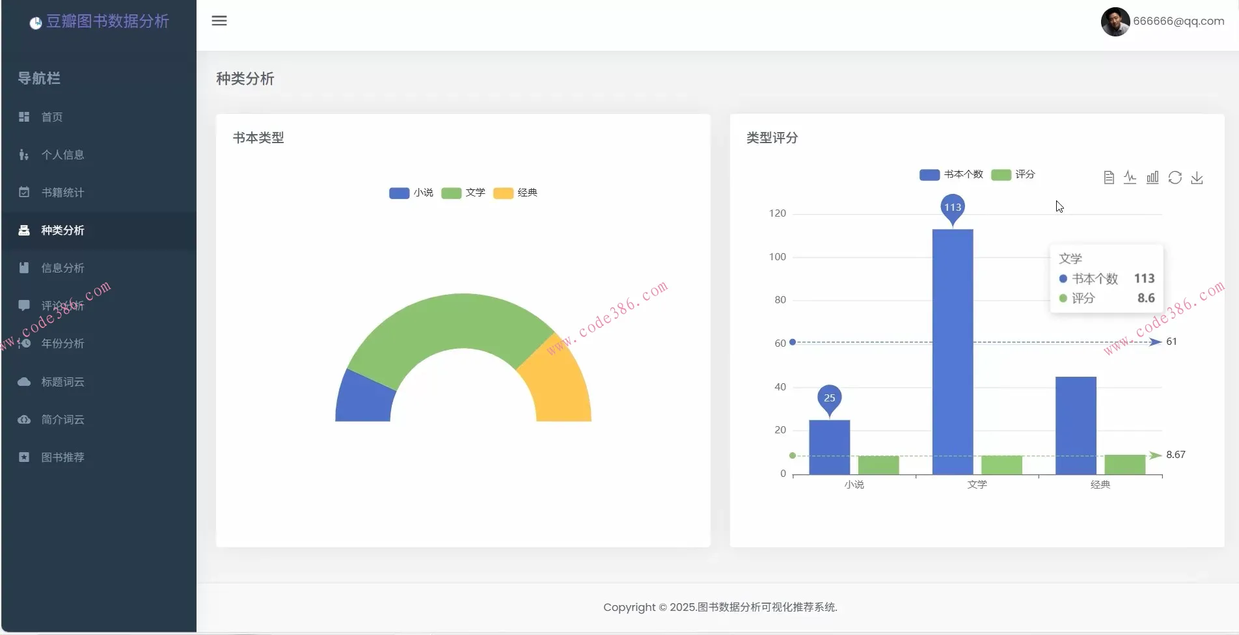
Task: Open data view icon in chart toolbox
Action: [1109, 178]
